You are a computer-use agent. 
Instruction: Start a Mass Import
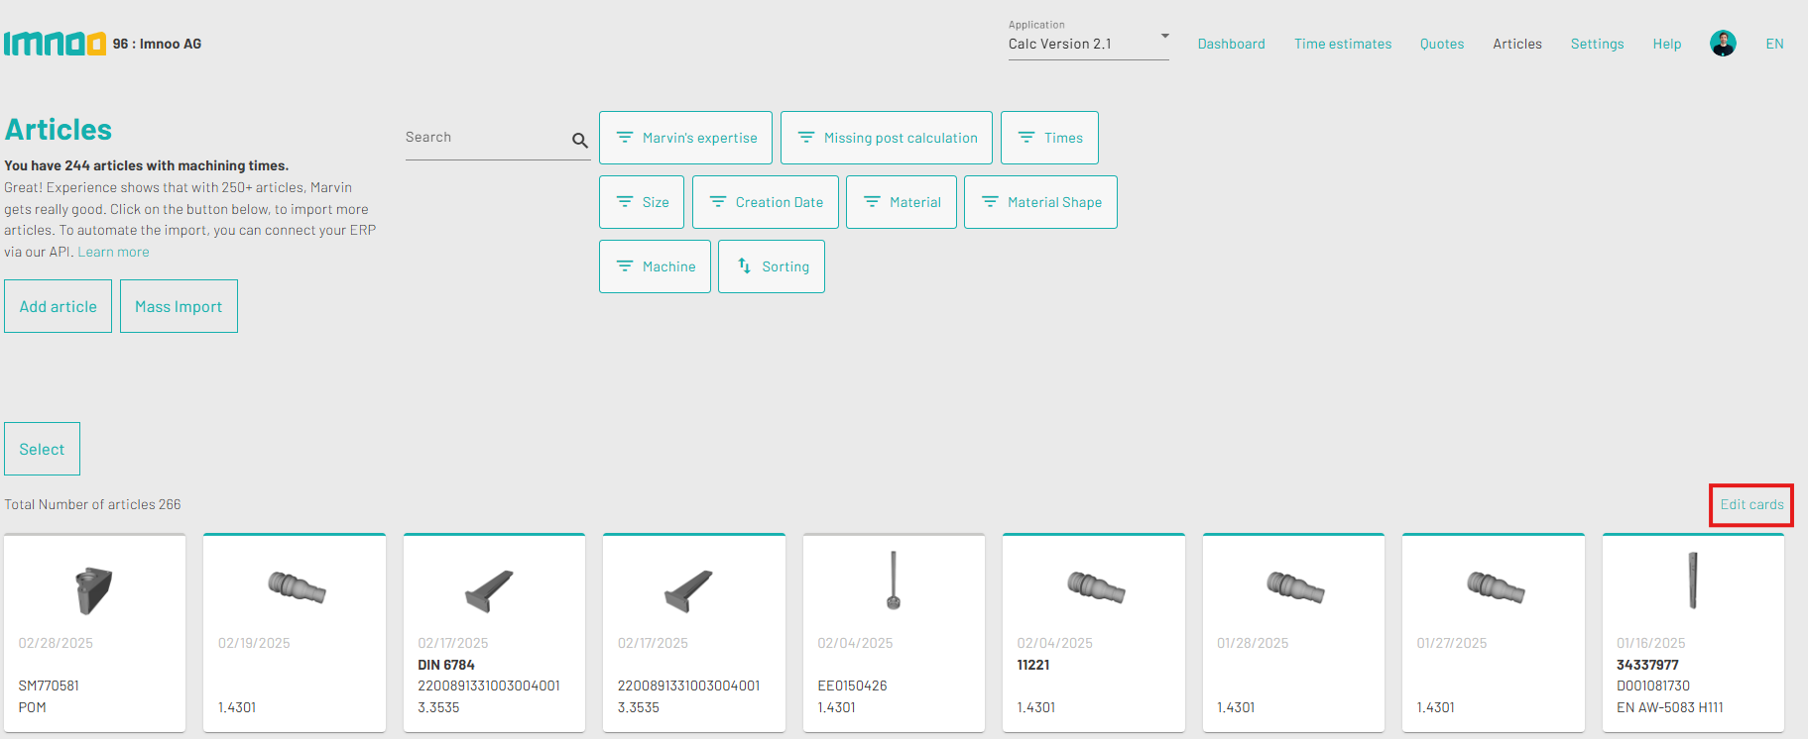179,306
